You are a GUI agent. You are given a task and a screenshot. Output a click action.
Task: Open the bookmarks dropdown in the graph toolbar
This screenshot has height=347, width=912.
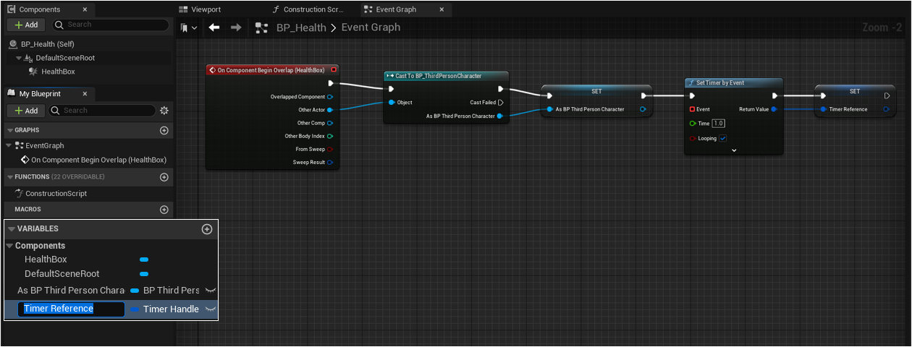click(x=189, y=27)
